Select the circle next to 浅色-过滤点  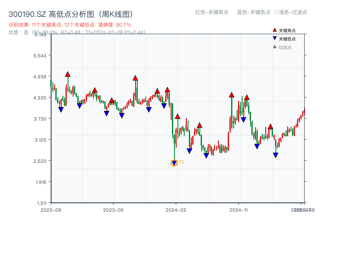[276, 12]
